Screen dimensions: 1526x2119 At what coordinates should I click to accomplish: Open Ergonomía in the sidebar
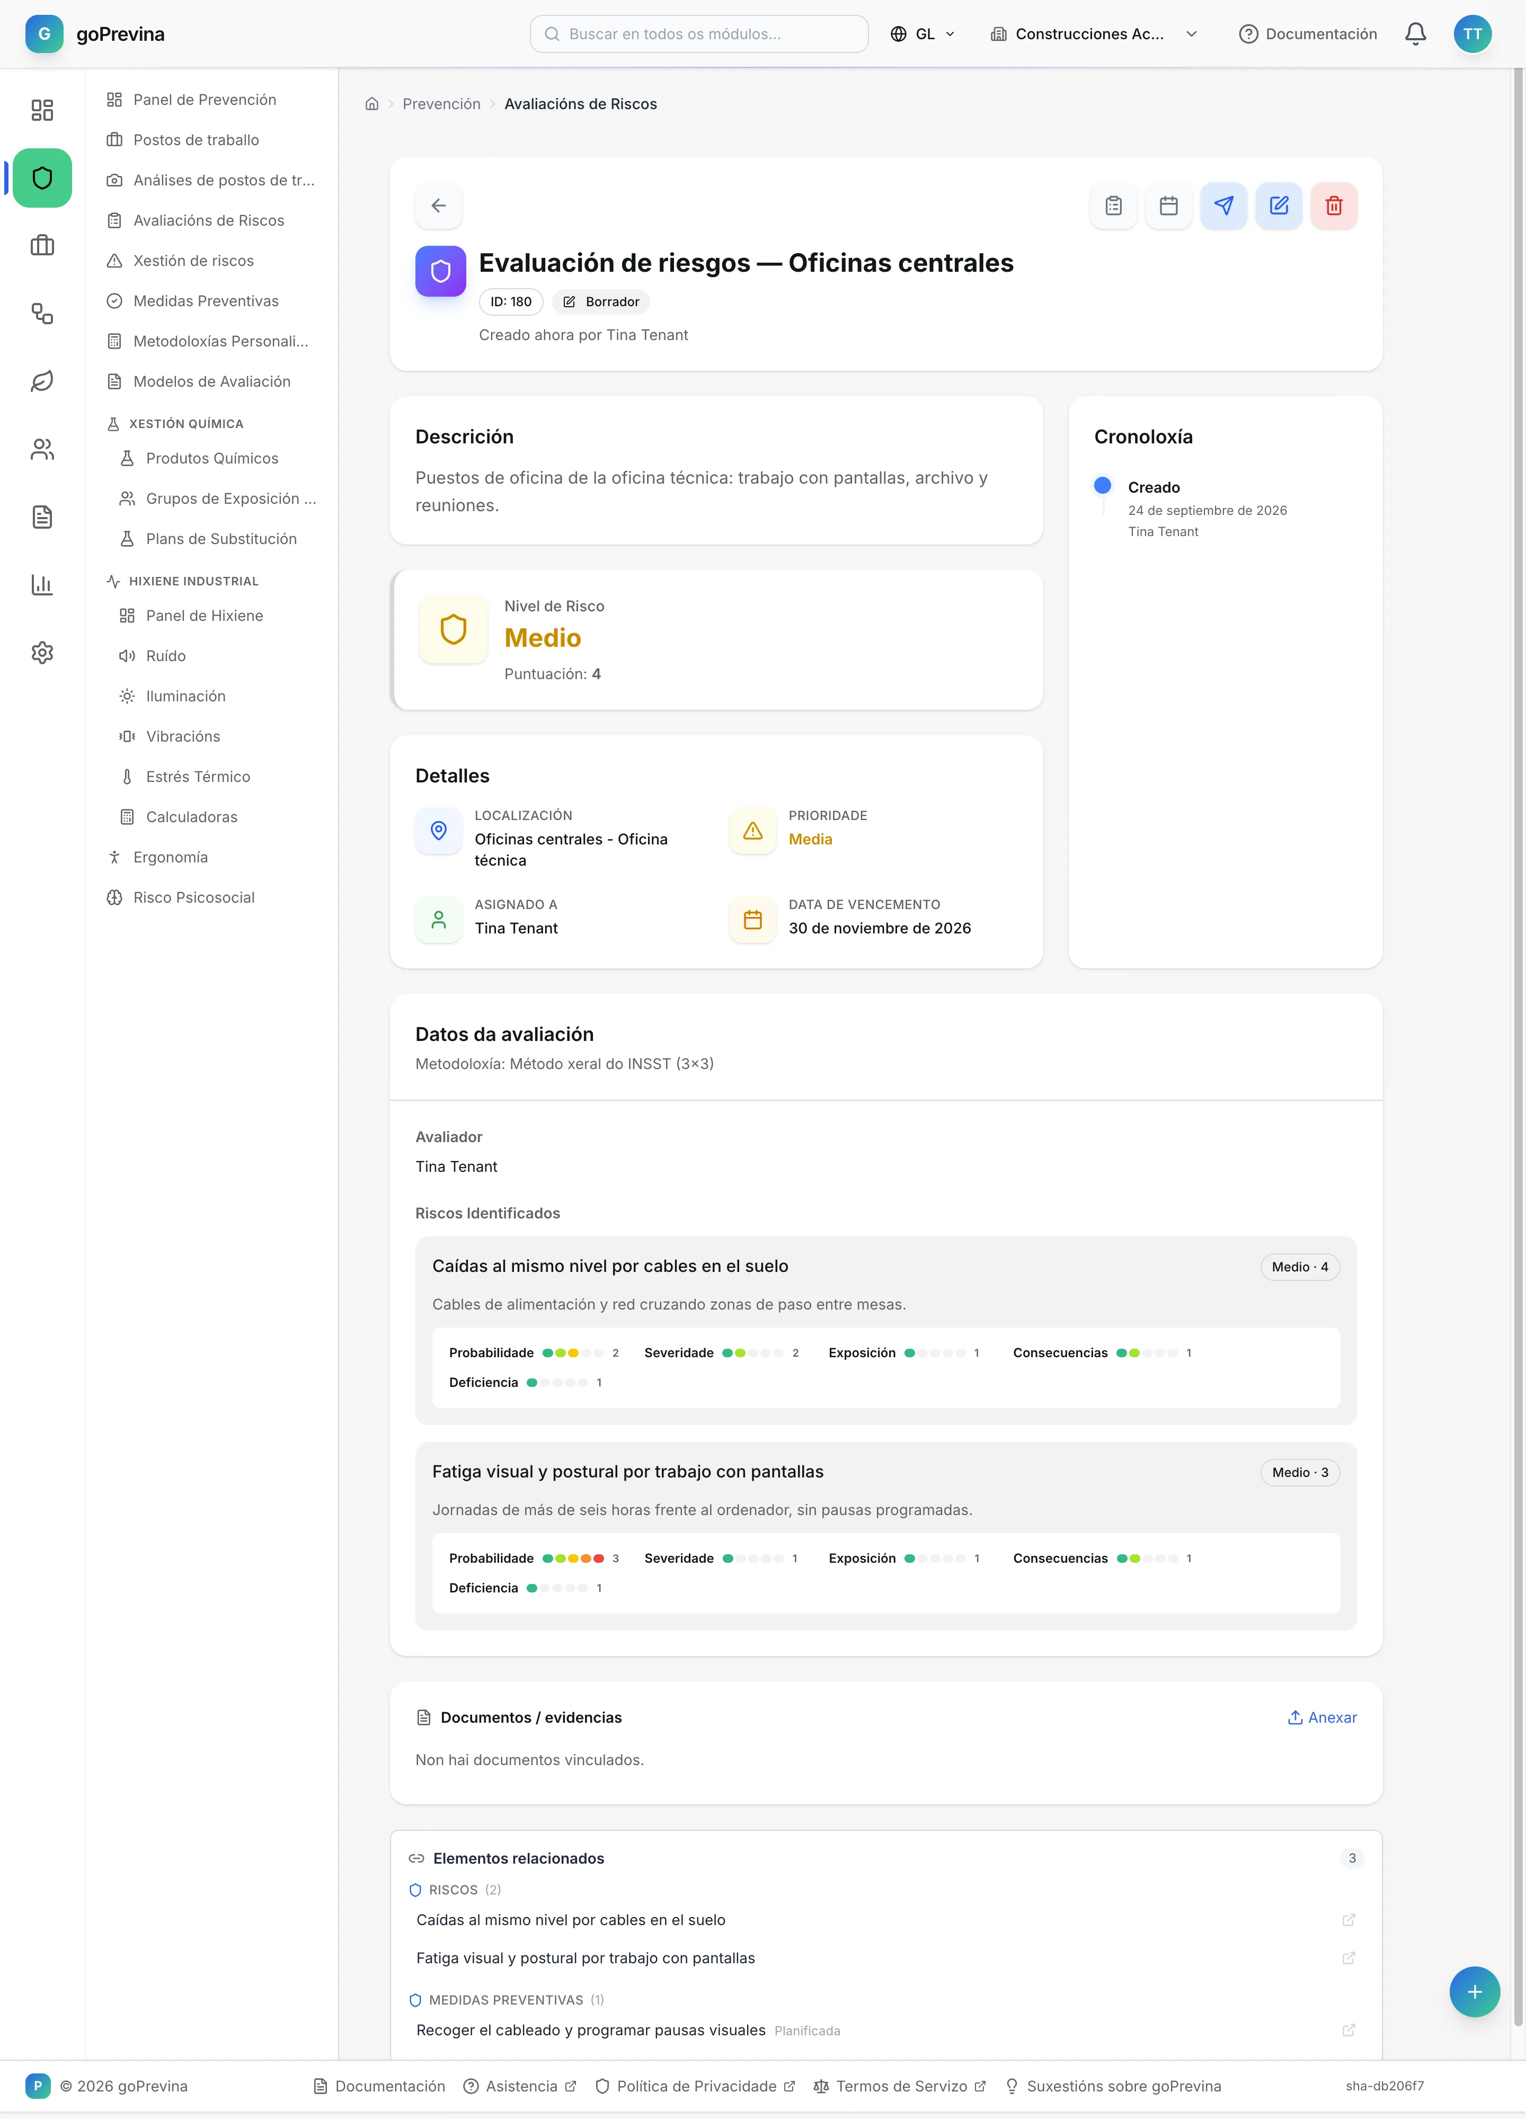(211, 857)
